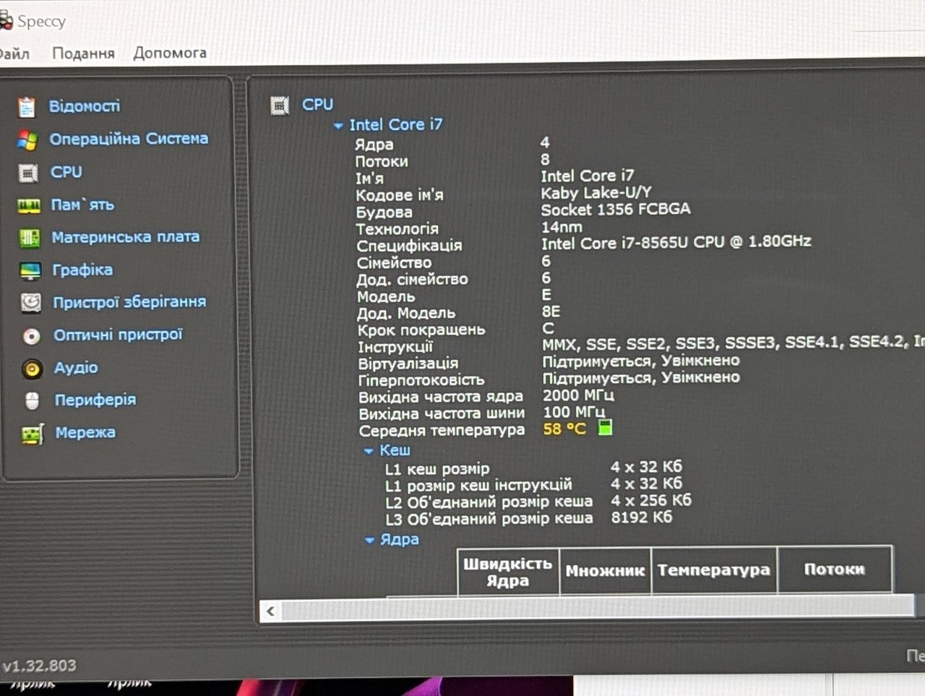The image size is (925, 696).
Task: Click the Середня температура row label
Action: pyautogui.click(x=442, y=431)
